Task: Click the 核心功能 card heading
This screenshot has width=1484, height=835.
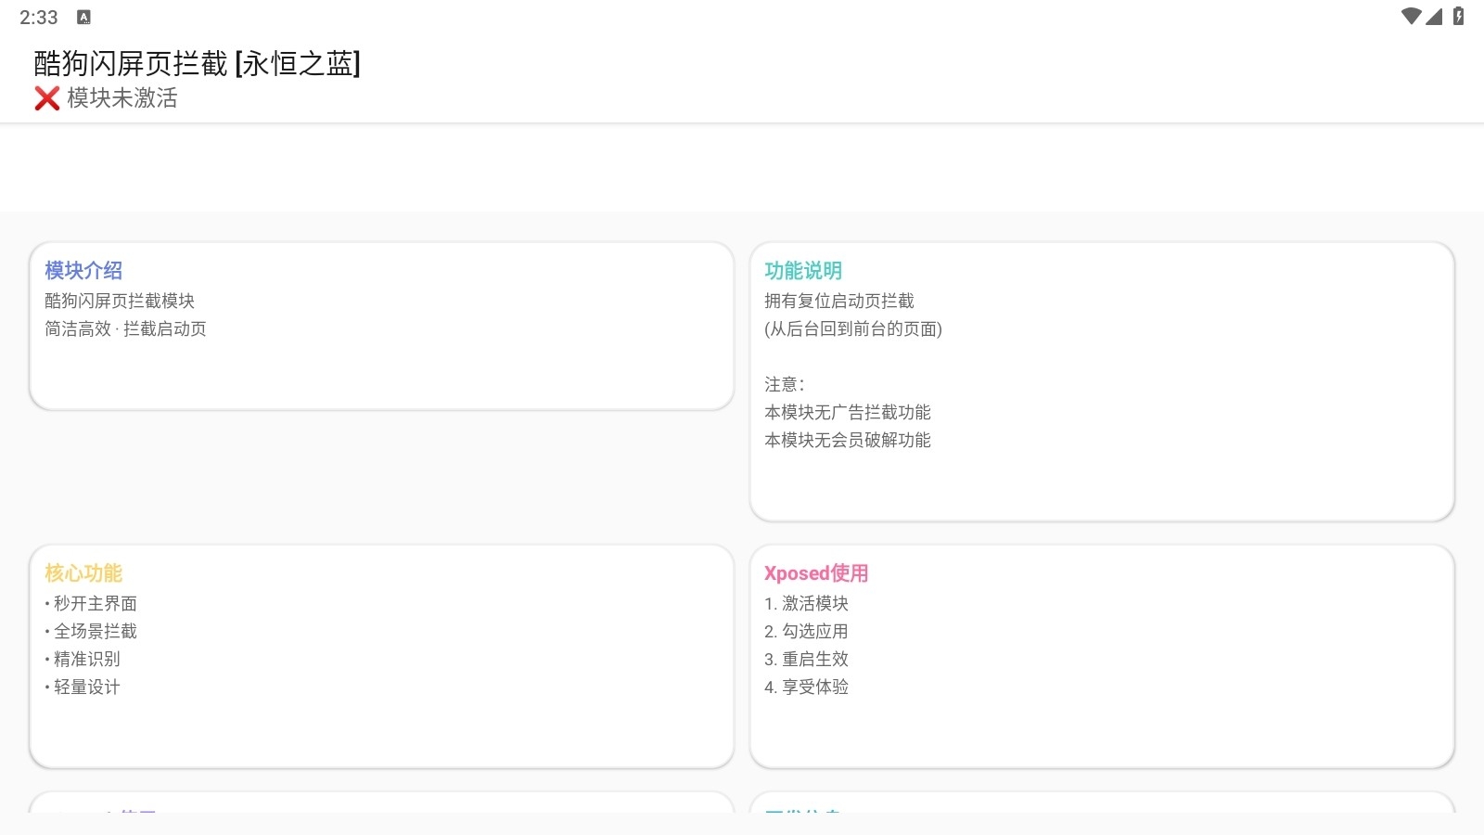Action: (x=83, y=572)
